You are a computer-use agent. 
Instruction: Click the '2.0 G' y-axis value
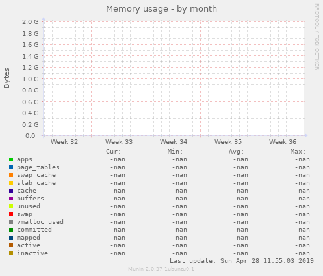pyautogui.click(x=31, y=22)
